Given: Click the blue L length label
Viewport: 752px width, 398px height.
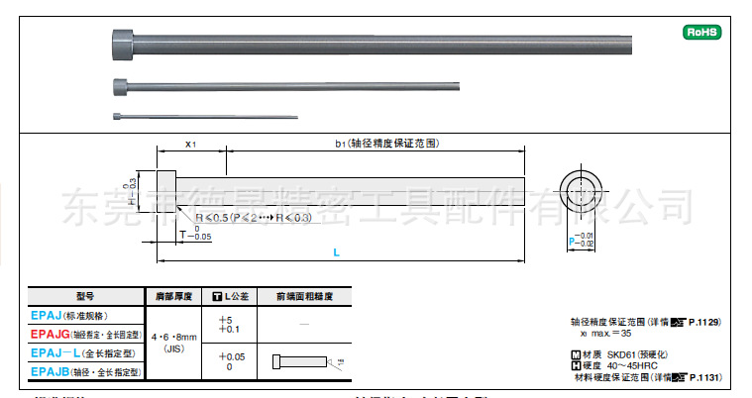Looking at the screenshot, I should coord(336,252).
